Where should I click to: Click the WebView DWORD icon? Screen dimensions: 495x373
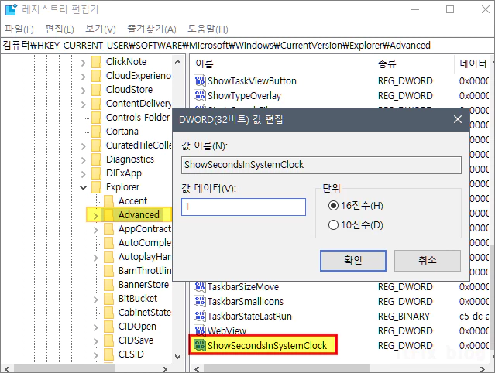click(200, 330)
